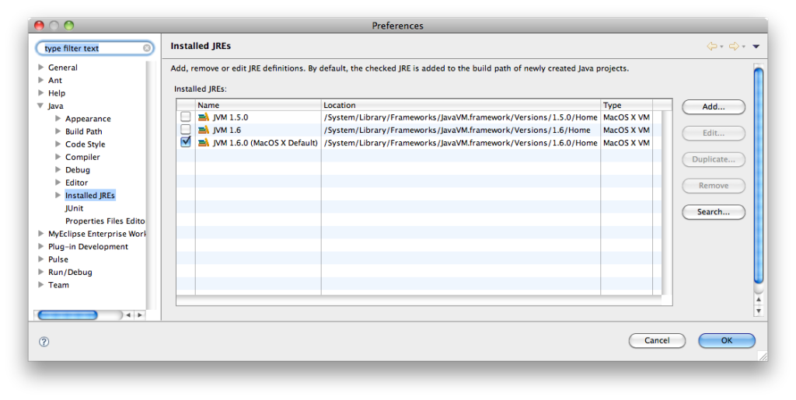Click the bottom-right window resize grip
796x400 pixels.
click(763, 356)
